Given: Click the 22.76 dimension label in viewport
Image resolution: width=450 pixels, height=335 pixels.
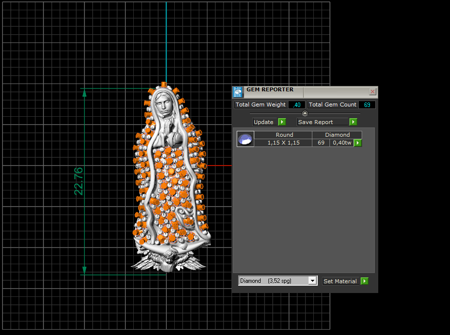Looking at the screenshot, I should (79, 181).
